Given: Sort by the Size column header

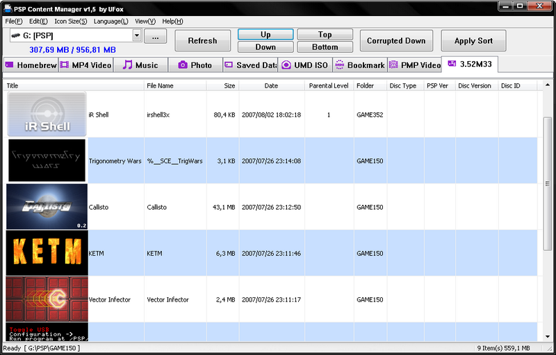Looking at the screenshot, I should [x=222, y=85].
